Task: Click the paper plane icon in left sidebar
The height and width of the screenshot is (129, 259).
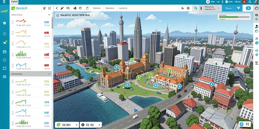Action: pos(4,11)
